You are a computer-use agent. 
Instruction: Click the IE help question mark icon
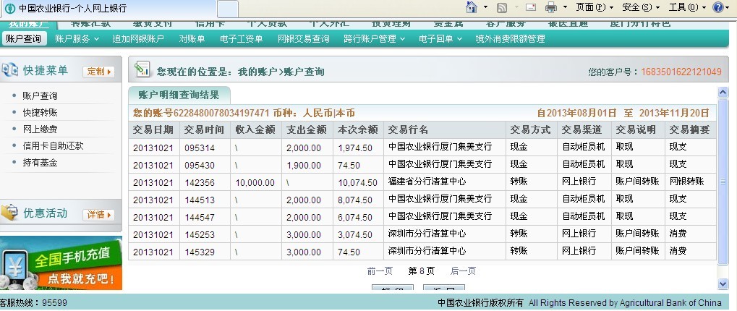pos(717,8)
